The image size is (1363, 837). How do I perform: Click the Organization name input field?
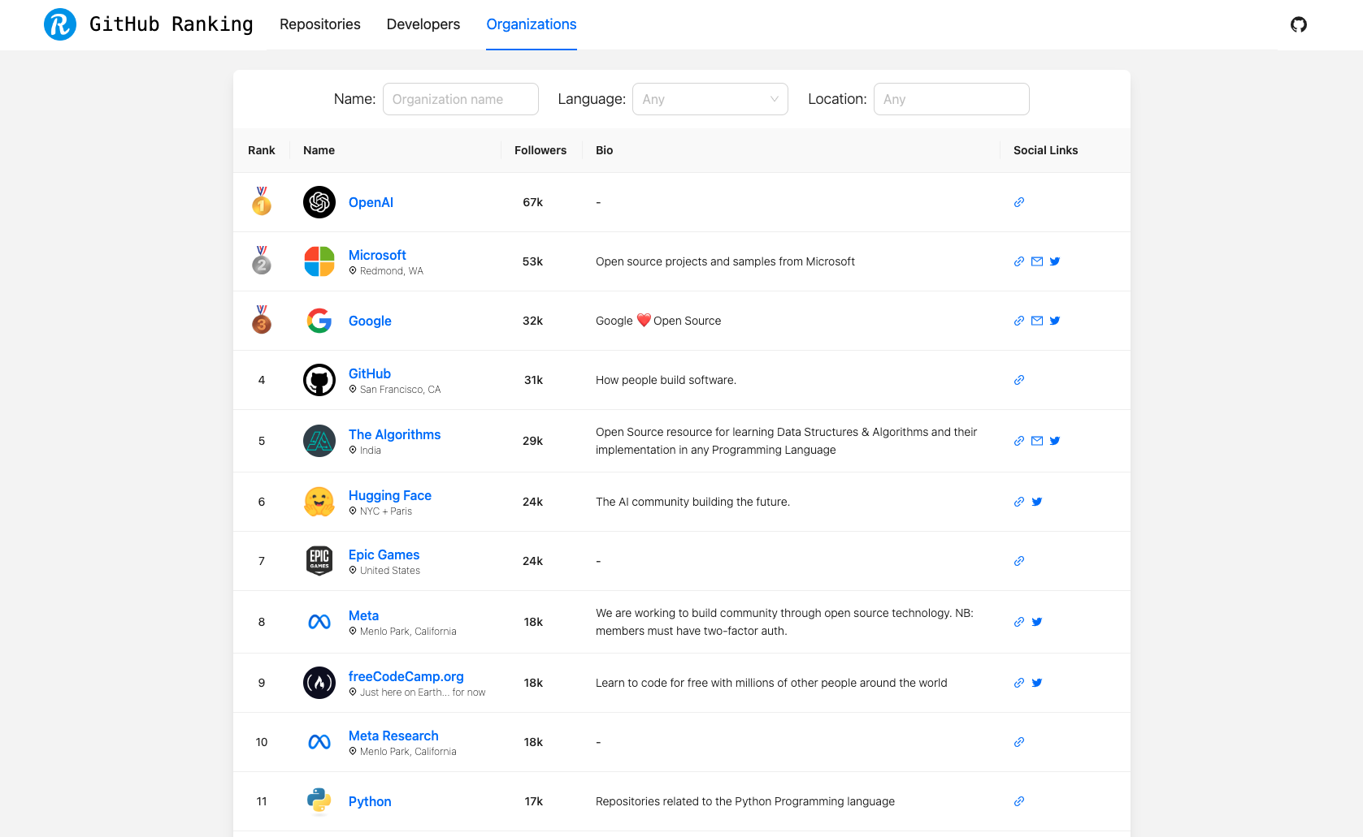[460, 98]
